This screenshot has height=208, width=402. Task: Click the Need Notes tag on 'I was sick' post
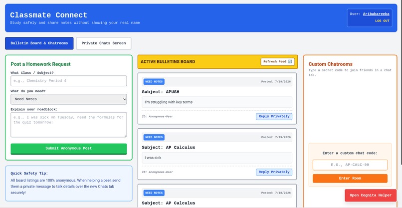click(x=154, y=137)
